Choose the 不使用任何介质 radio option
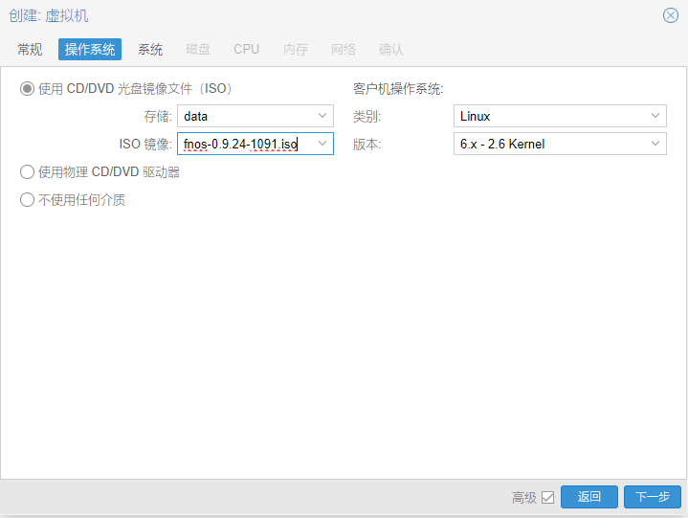Image resolution: width=688 pixels, height=518 pixels. (27, 200)
